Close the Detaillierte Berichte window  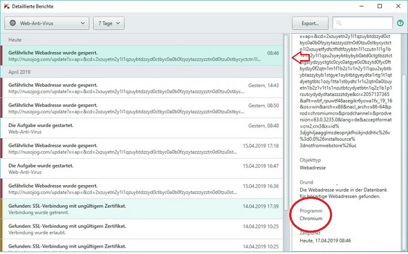click(398, 6)
